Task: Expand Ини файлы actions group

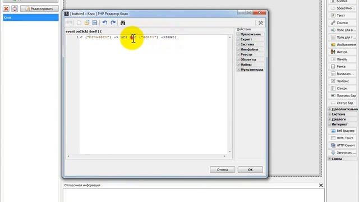Action: click(238, 49)
